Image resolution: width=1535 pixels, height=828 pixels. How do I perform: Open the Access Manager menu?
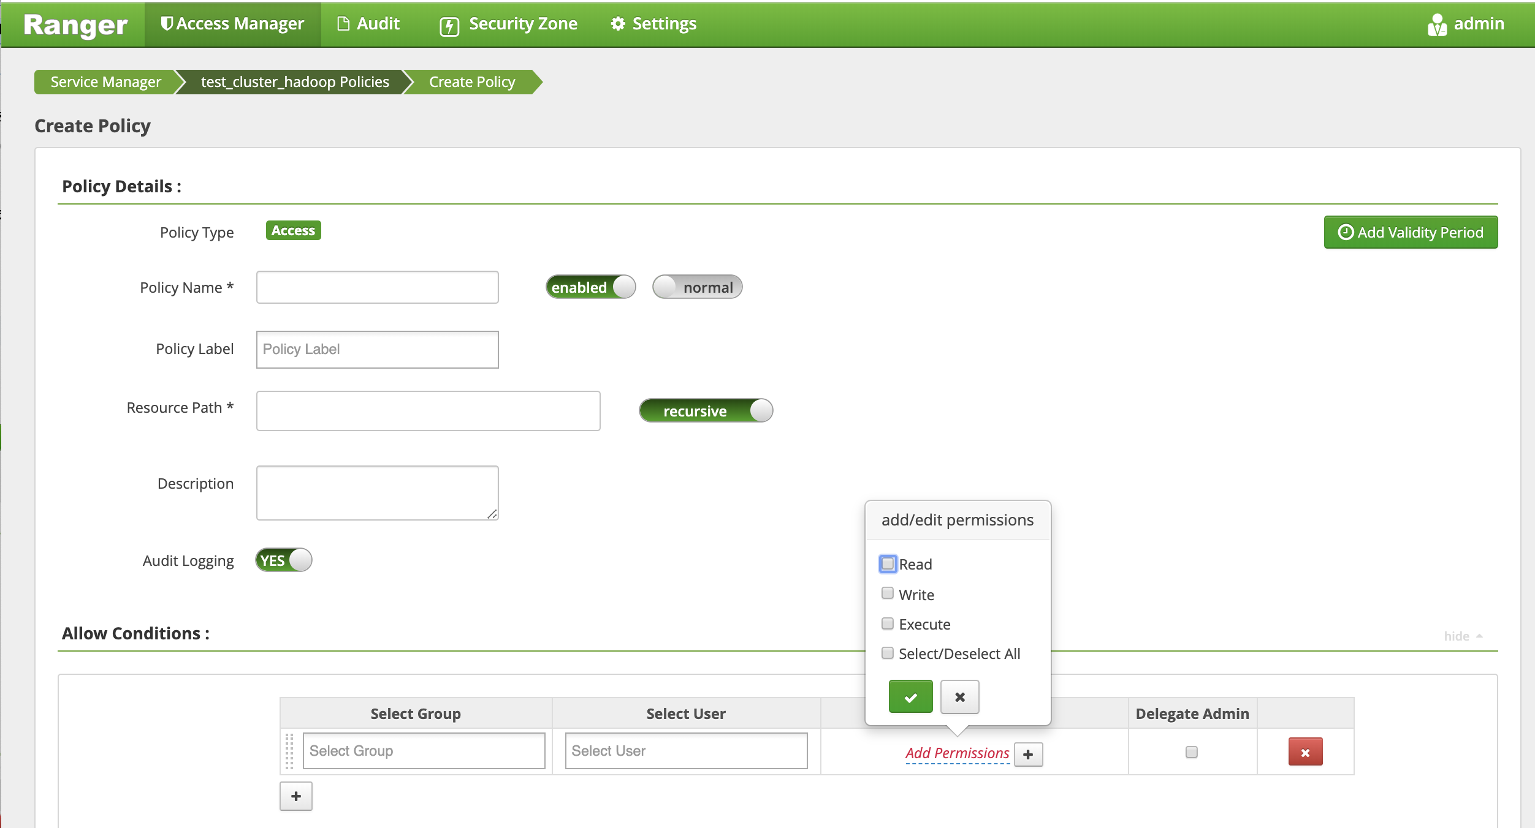232,24
